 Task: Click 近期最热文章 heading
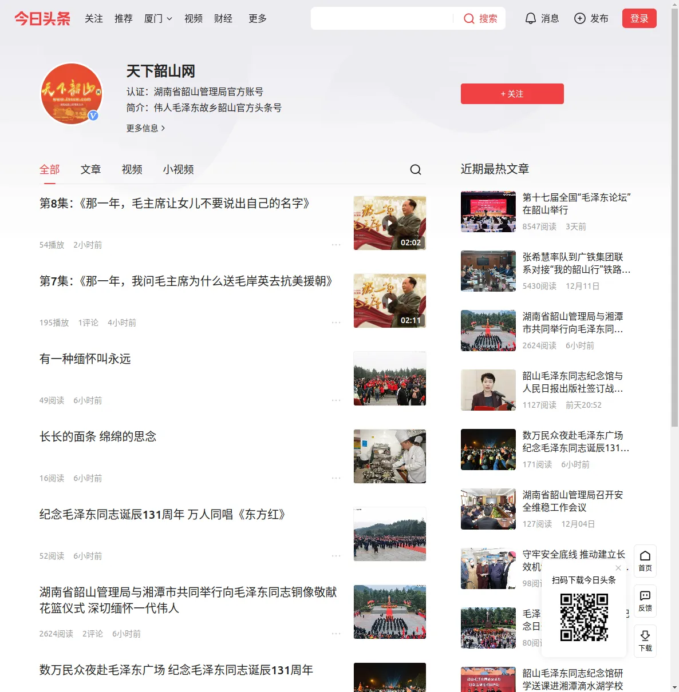(495, 169)
